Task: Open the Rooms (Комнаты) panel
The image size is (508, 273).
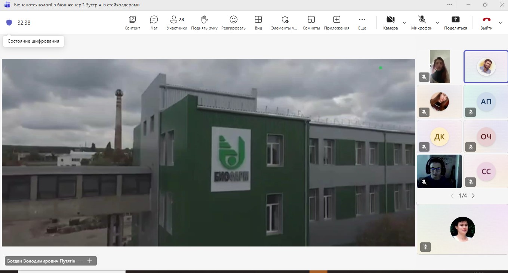Action: pos(311,22)
